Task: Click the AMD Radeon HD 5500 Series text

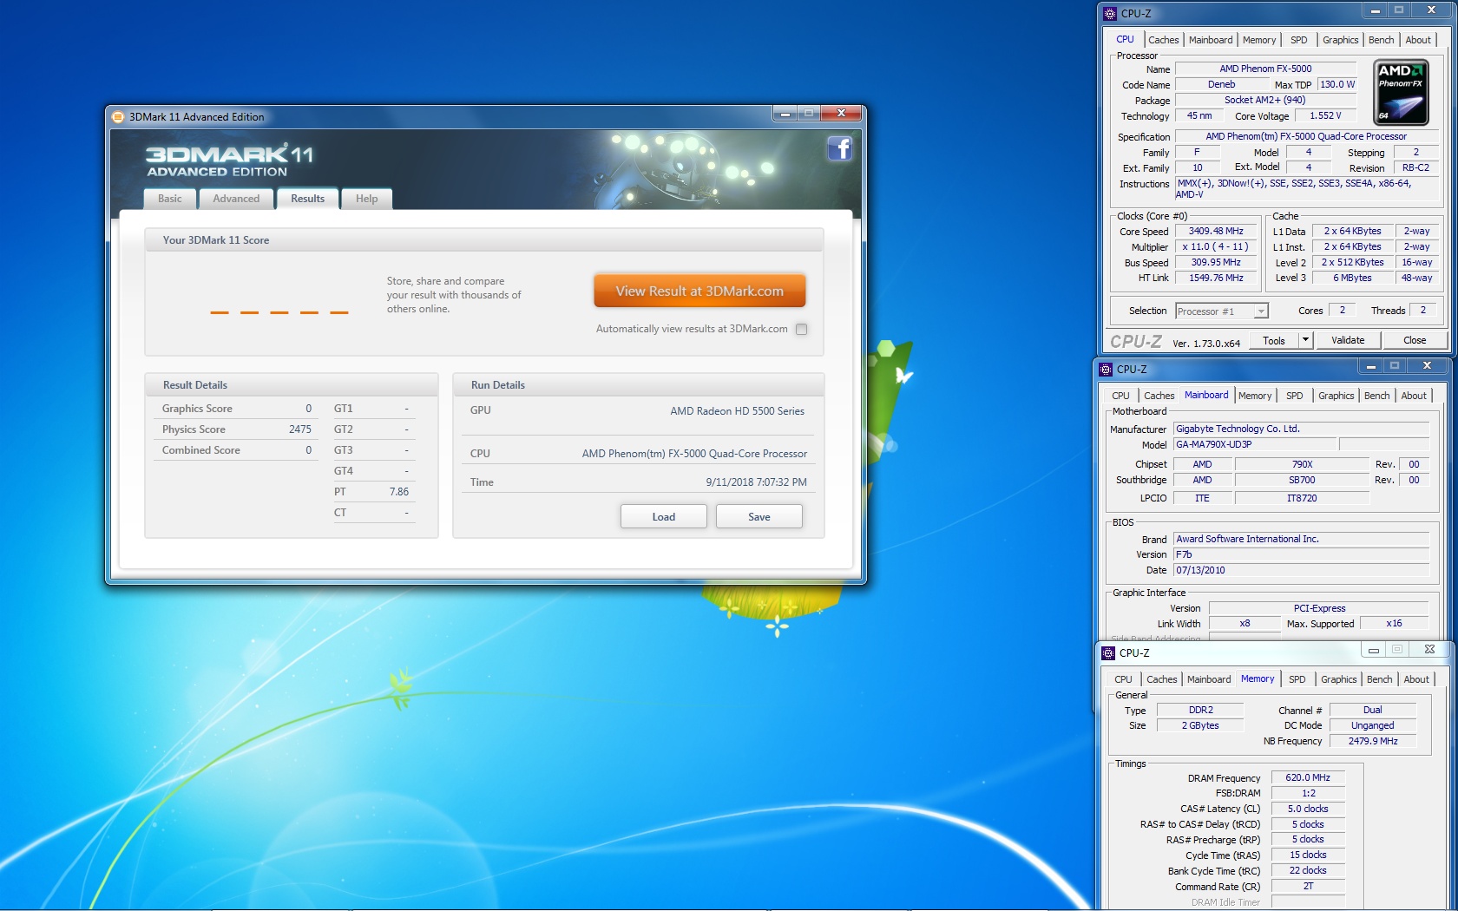Action: (x=737, y=411)
